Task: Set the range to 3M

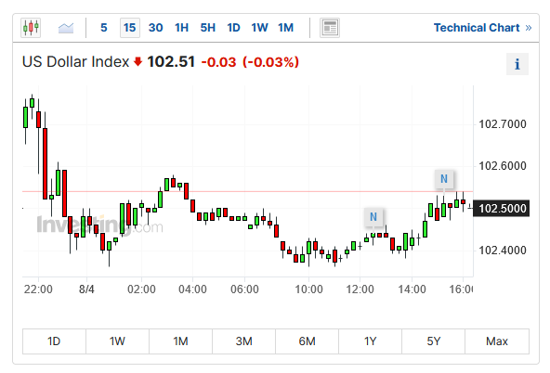Action: tap(243, 341)
